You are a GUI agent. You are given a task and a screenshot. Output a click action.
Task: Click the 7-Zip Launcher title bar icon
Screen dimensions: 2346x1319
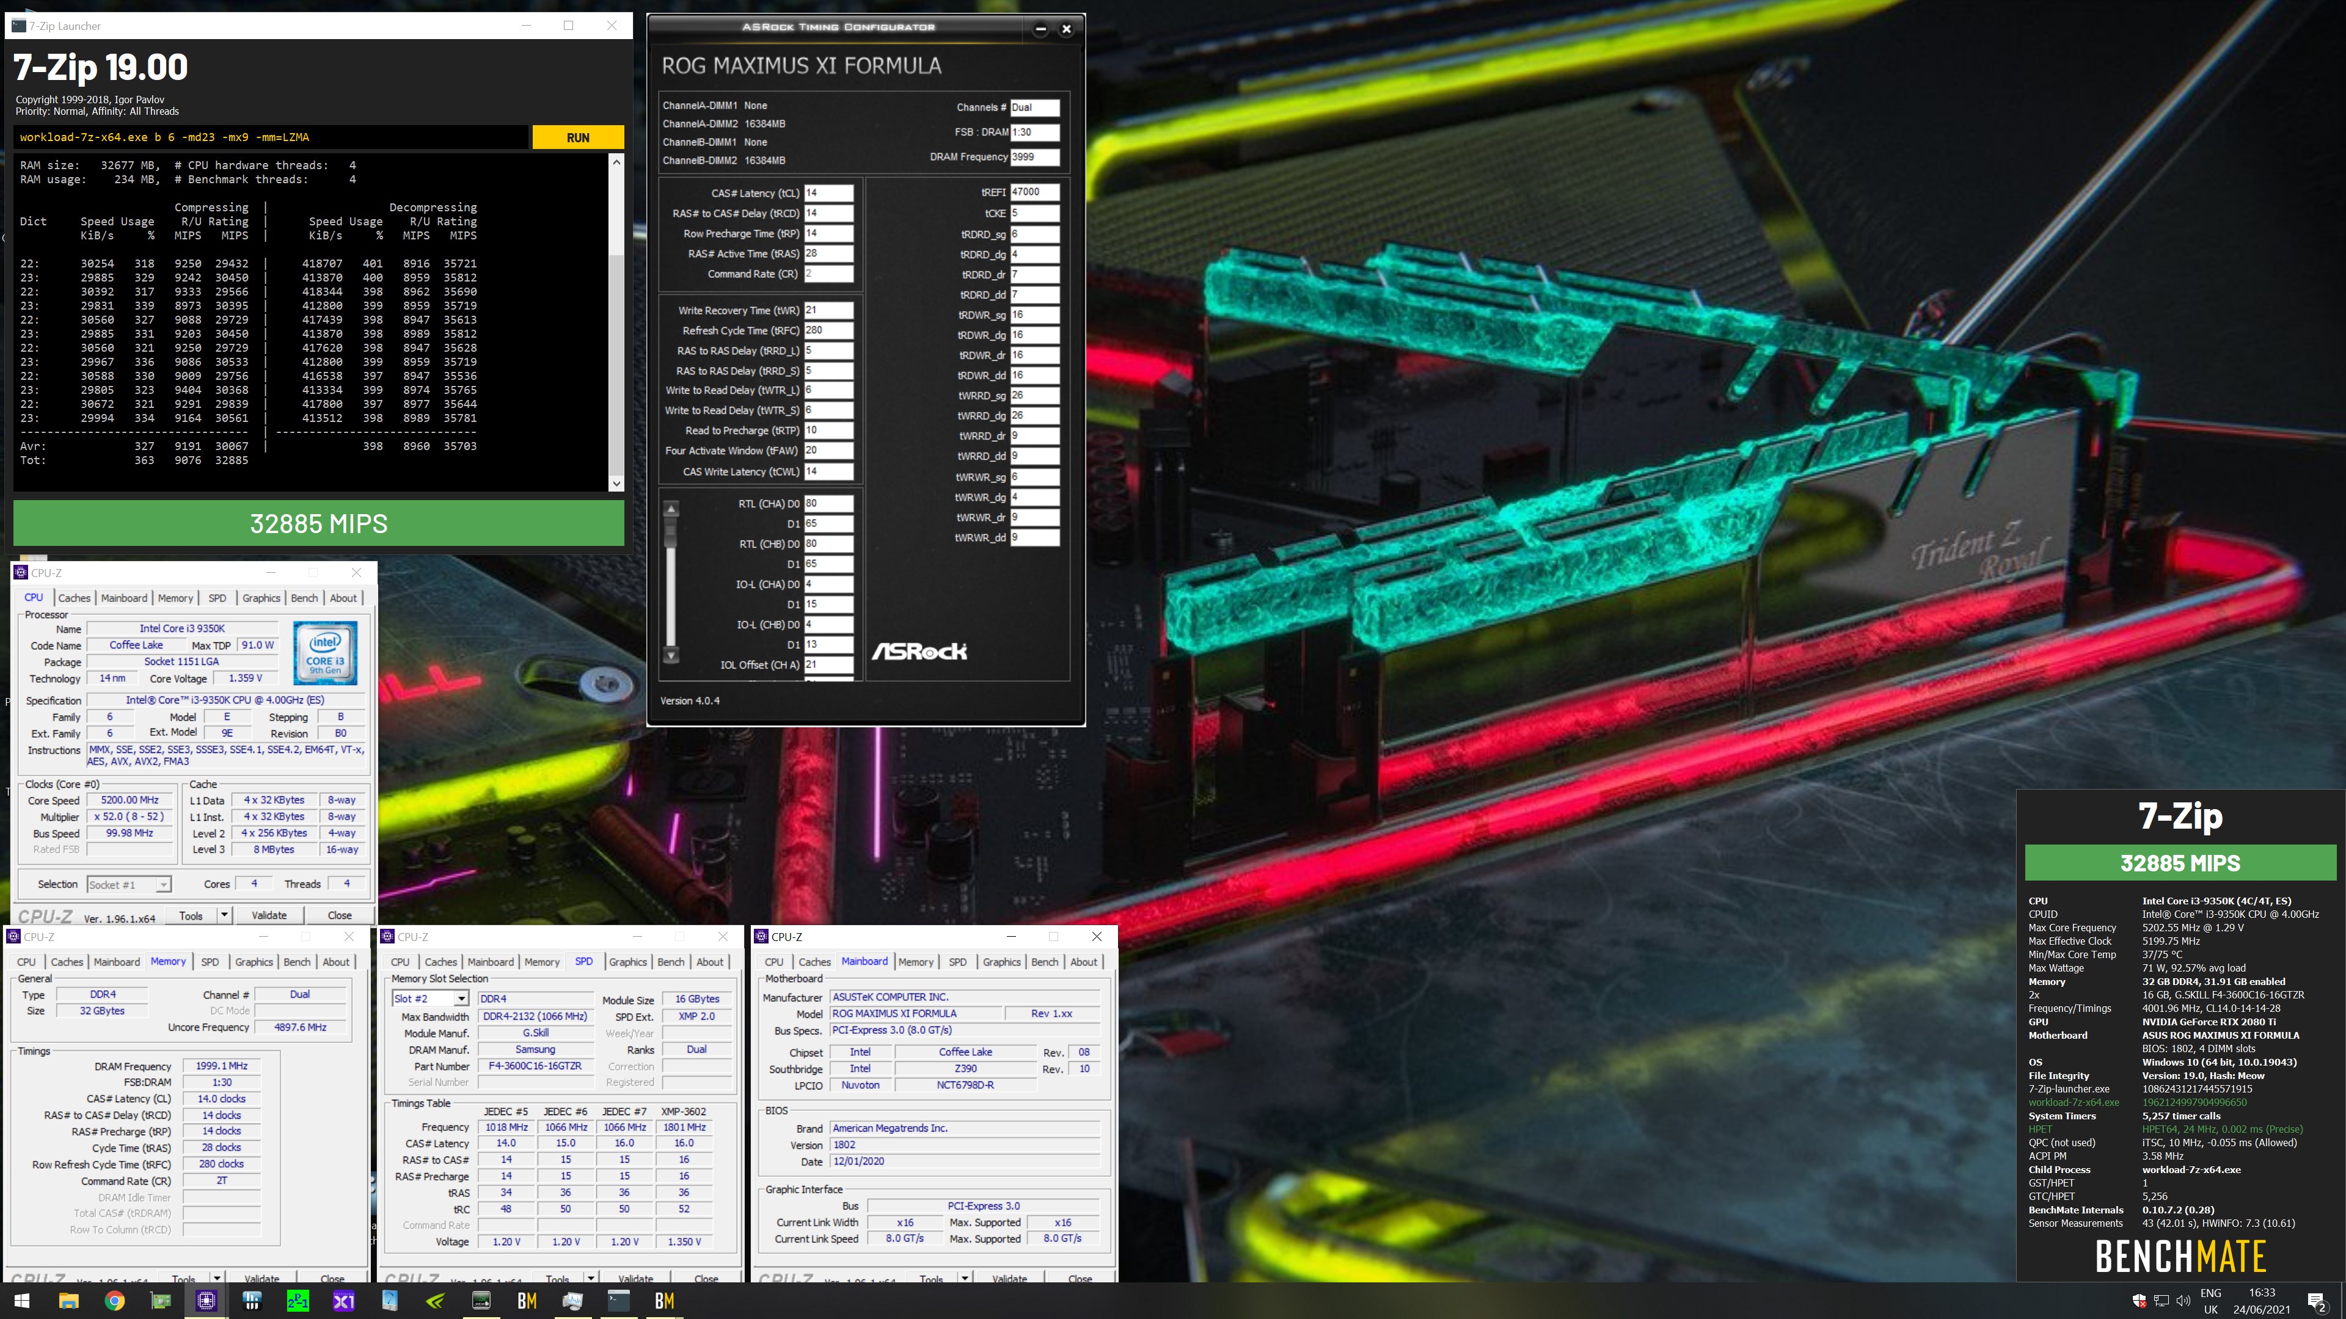click(x=18, y=26)
